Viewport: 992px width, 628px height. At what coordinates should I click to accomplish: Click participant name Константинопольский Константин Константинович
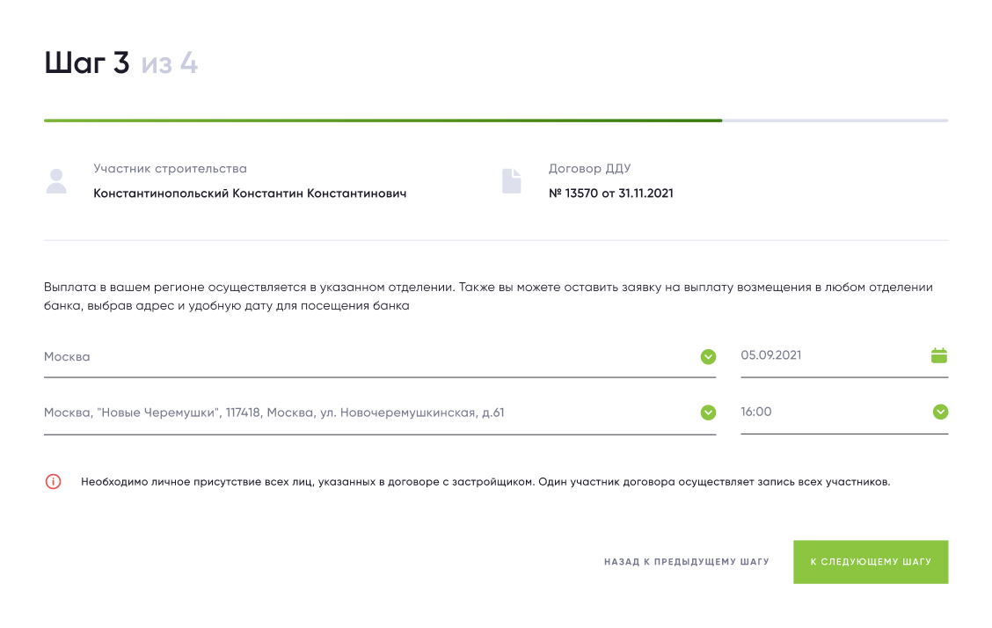click(x=250, y=193)
